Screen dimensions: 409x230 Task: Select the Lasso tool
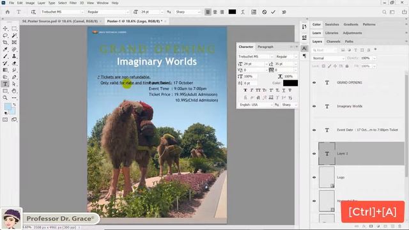coord(5,35)
